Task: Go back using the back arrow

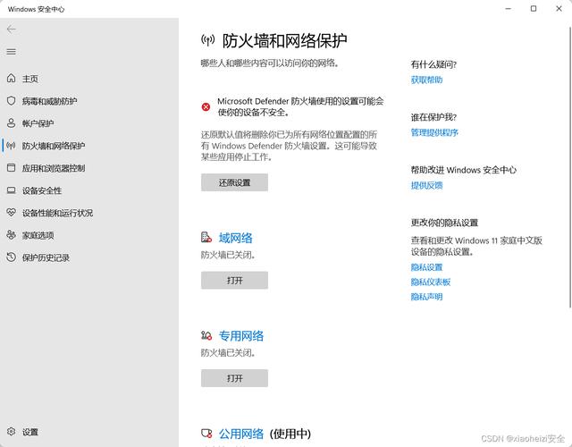Action: point(12,30)
